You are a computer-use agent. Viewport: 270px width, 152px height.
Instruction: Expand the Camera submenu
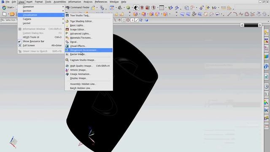41,19
